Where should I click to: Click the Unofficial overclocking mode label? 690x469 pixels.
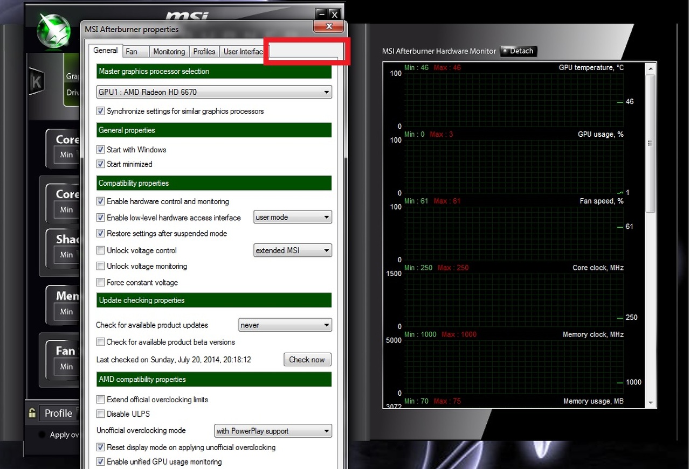[141, 431]
